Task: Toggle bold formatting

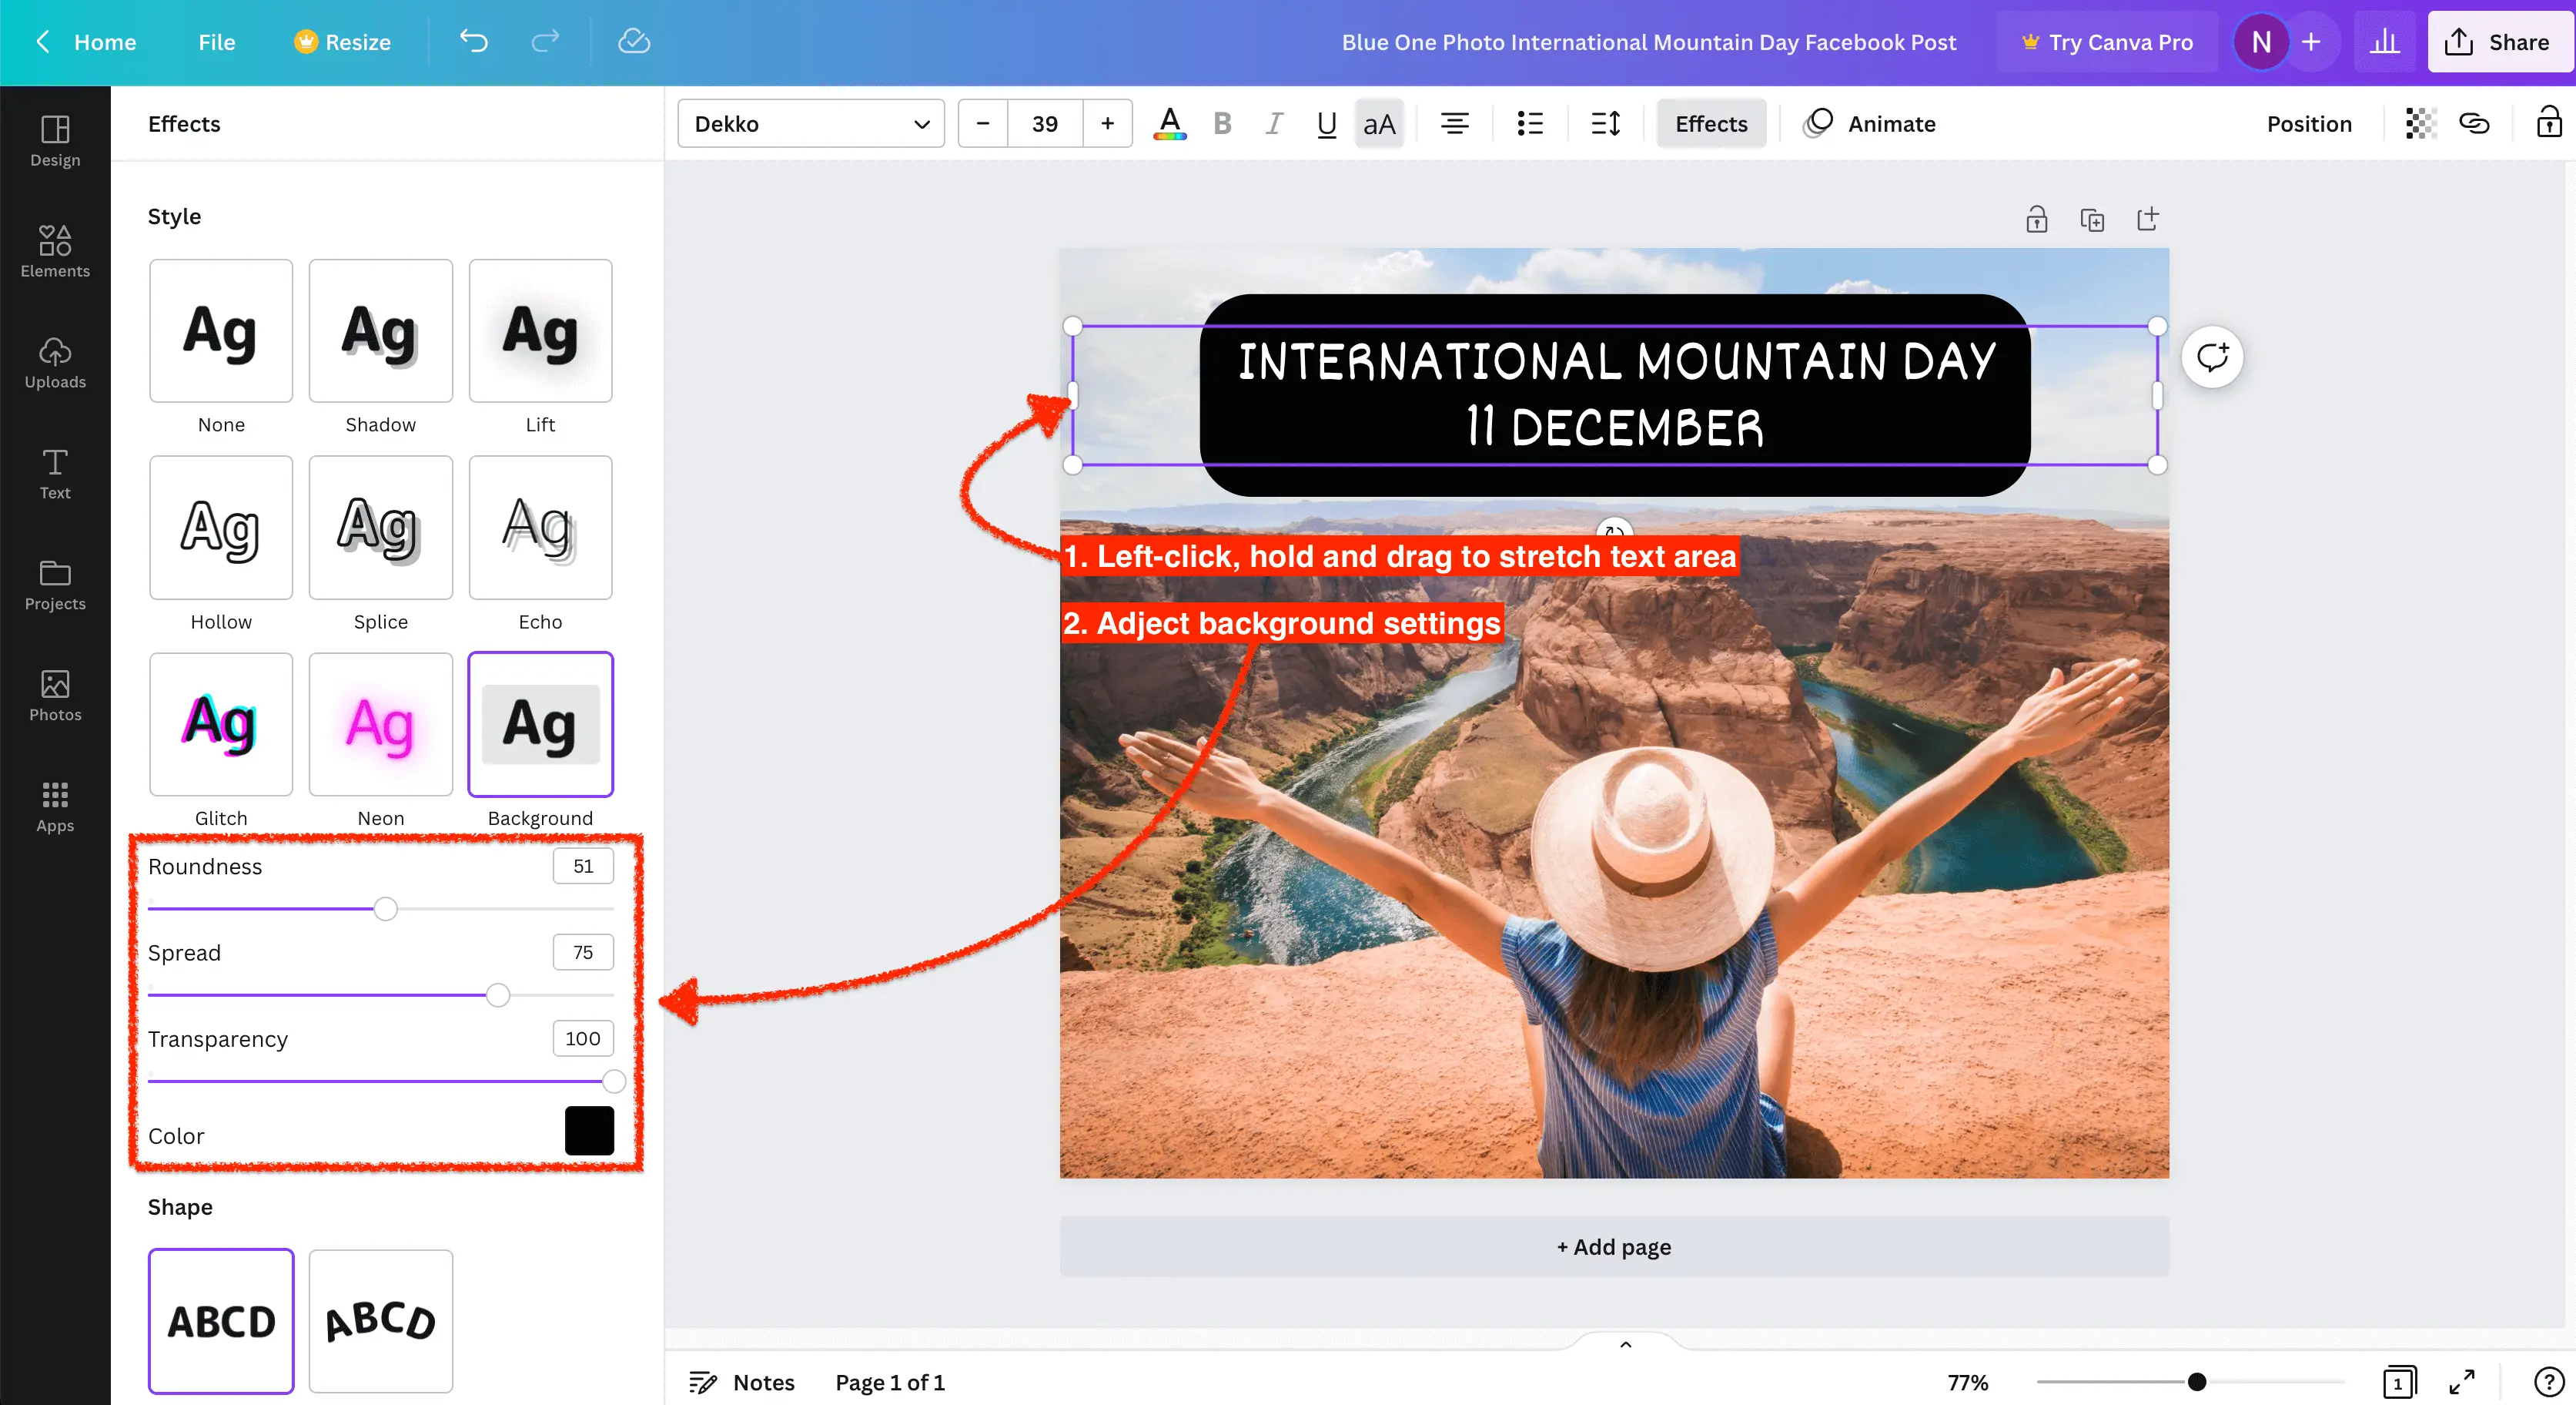Action: pyautogui.click(x=1222, y=124)
